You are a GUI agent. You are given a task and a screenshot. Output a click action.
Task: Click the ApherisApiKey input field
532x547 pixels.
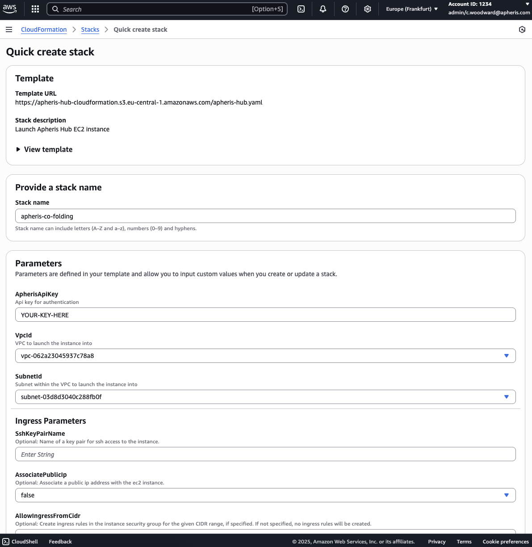pyautogui.click(x=265, y=315)
